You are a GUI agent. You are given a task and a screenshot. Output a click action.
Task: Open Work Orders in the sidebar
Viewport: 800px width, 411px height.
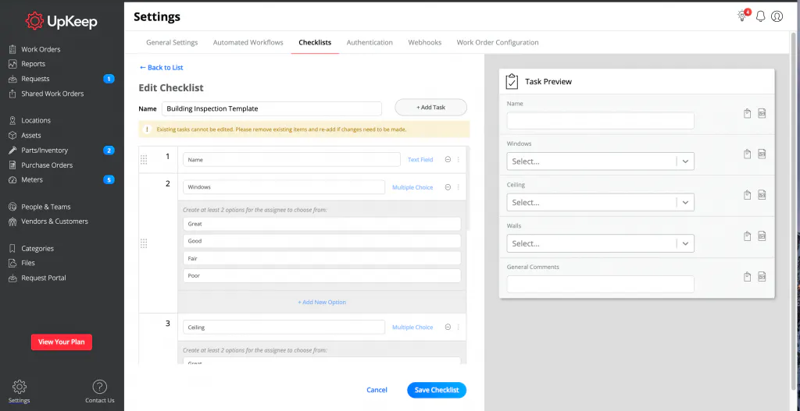41,49
